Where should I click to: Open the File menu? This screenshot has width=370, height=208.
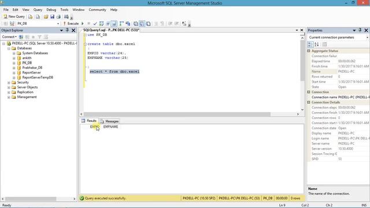pos(6,10)
